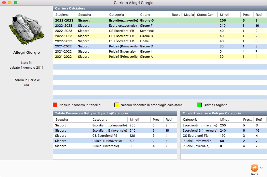Image resolution: width=267 pixels, height=177 pixels.
Task: Click the Allegri Giorgio name under the photo
Action: (x=26, y=53)
